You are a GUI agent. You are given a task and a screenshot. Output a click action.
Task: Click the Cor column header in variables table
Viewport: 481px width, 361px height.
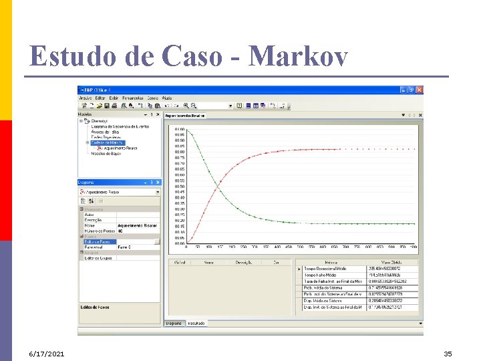click(276, 263)
